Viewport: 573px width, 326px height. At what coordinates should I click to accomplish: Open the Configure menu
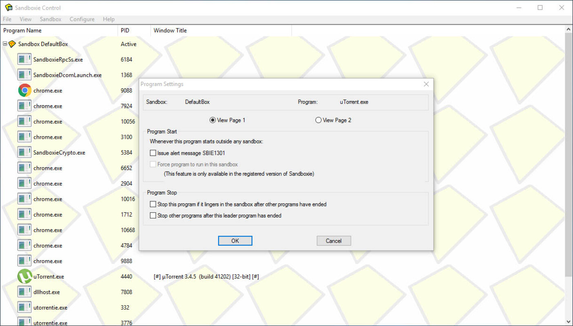82,19
